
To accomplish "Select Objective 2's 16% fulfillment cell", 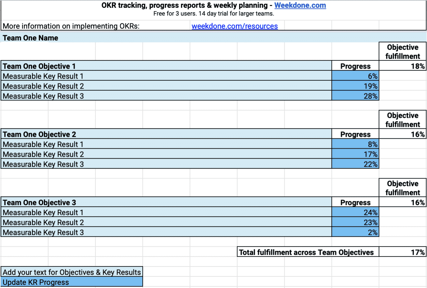I will pos(403,134).
